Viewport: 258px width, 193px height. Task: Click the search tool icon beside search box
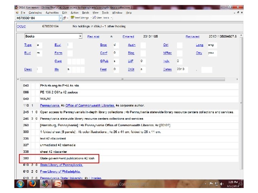(64, 18)
